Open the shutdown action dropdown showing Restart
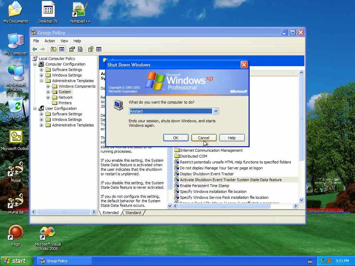355x266 pixels. pyautogui.click(x=216, y=111)
